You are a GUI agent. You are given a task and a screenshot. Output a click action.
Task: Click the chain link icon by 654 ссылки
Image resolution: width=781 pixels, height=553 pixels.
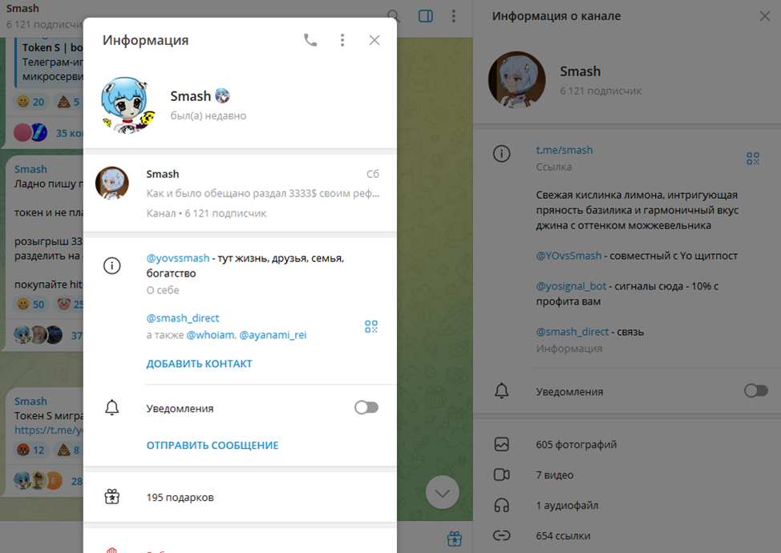click(x=502, y=535)
